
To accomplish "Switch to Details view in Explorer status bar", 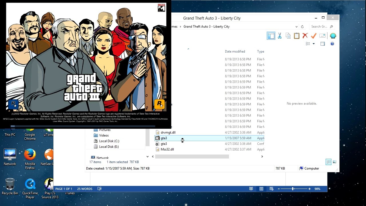I will tap(329, 162).
